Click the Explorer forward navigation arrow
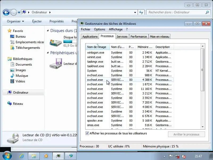Image resolution: width=213 pixels, height=160 pixels. coord(14,12)
